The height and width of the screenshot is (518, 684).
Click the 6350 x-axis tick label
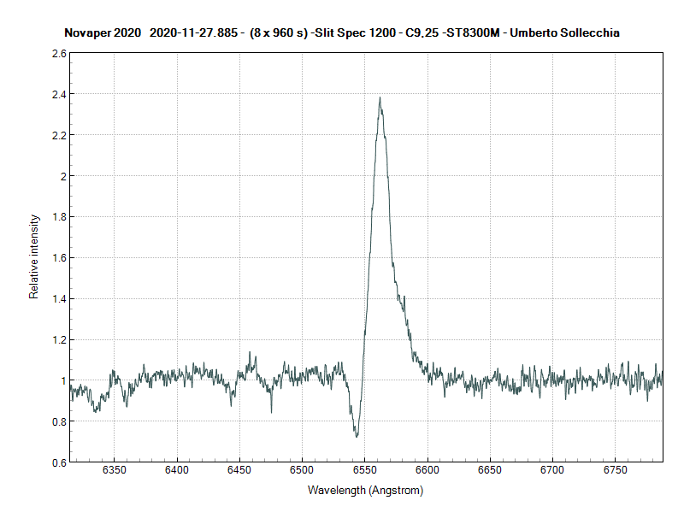click(x=115, y=471)
